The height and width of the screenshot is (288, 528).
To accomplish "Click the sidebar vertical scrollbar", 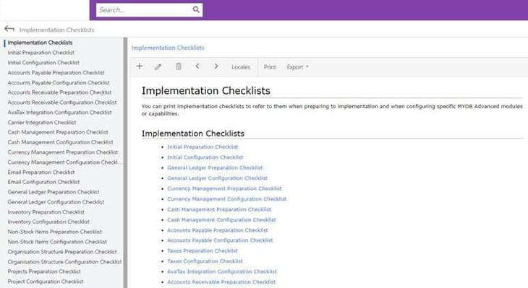I will click(x=125, y=162).
